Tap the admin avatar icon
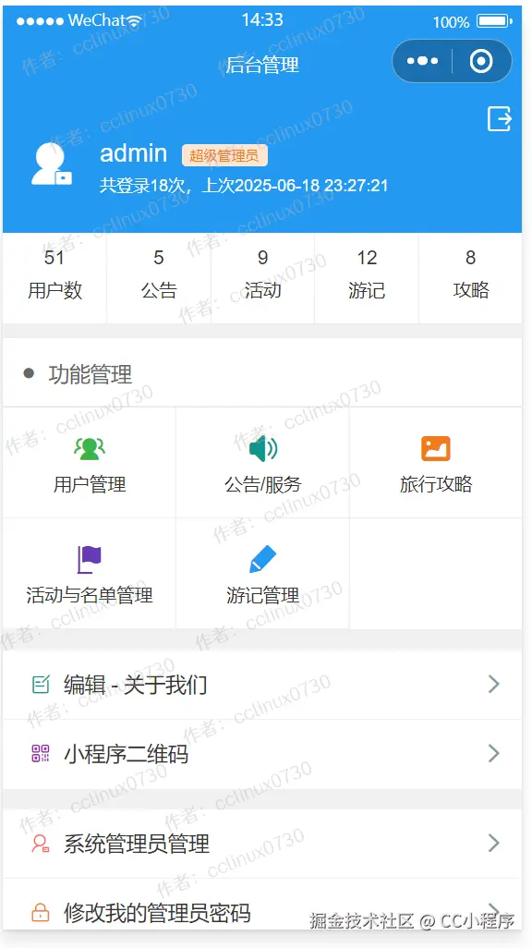 [52, 164]
